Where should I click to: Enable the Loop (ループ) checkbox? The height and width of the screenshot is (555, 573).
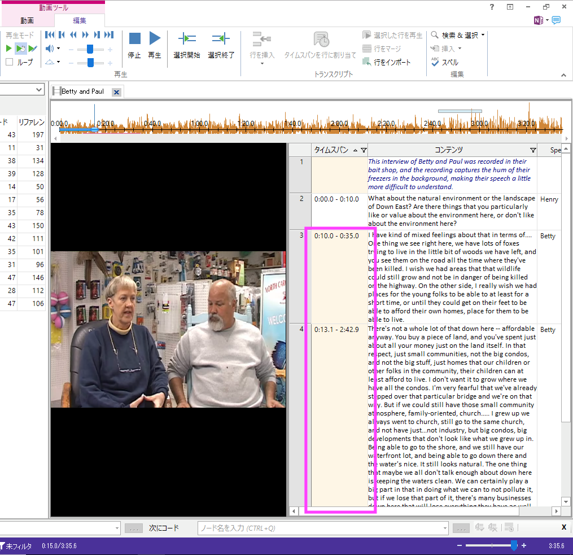point(10,62)
